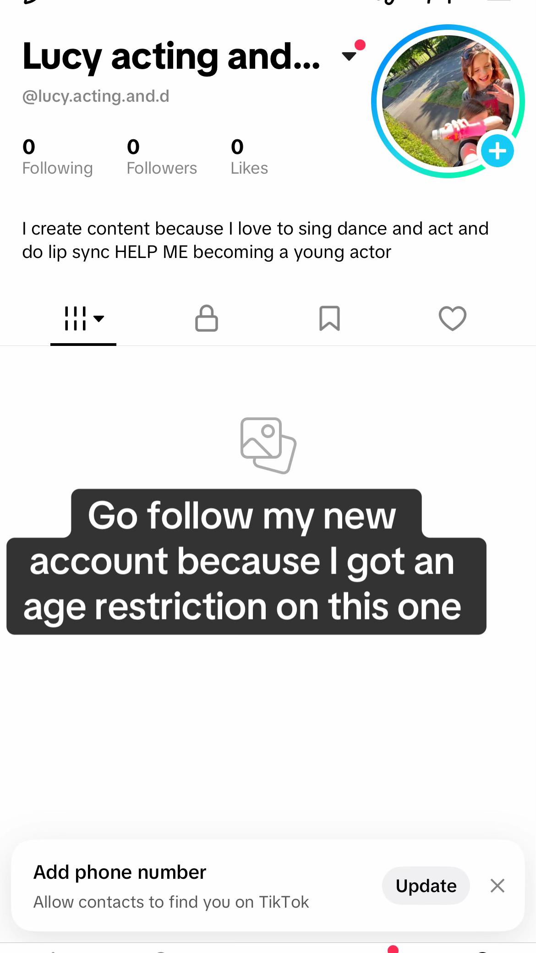The image size is (536, 953).
Task: Show liked videos via heart icon
Action: 453,318
